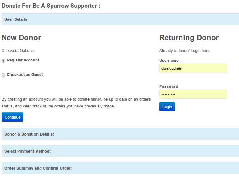
Task: Click into the Password field
Action: [x=193, y=94]
